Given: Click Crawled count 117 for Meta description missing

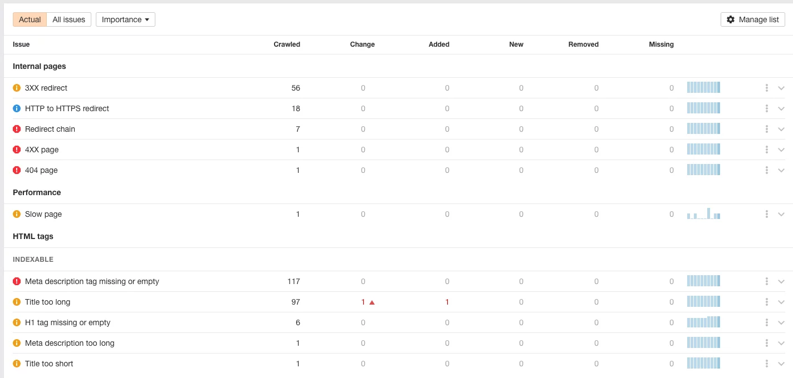Looking at the screenshot, I should tap(293, 281).
